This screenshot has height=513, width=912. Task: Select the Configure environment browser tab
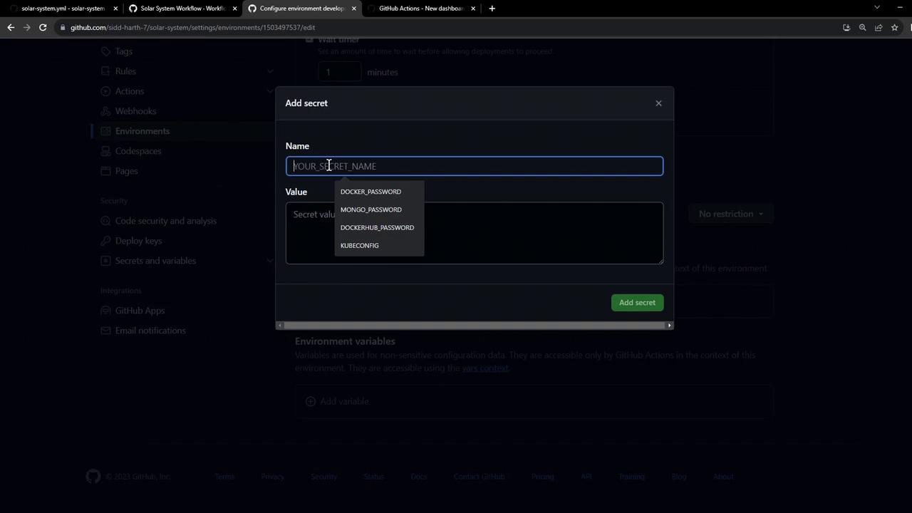click(301, 9)
